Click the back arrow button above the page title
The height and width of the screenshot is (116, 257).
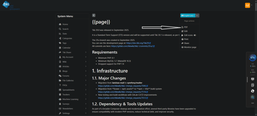point(94,15)
